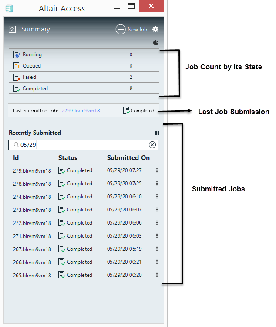Open more options menu for job 279
Viewport: 276px width, 327px height.
157,170
